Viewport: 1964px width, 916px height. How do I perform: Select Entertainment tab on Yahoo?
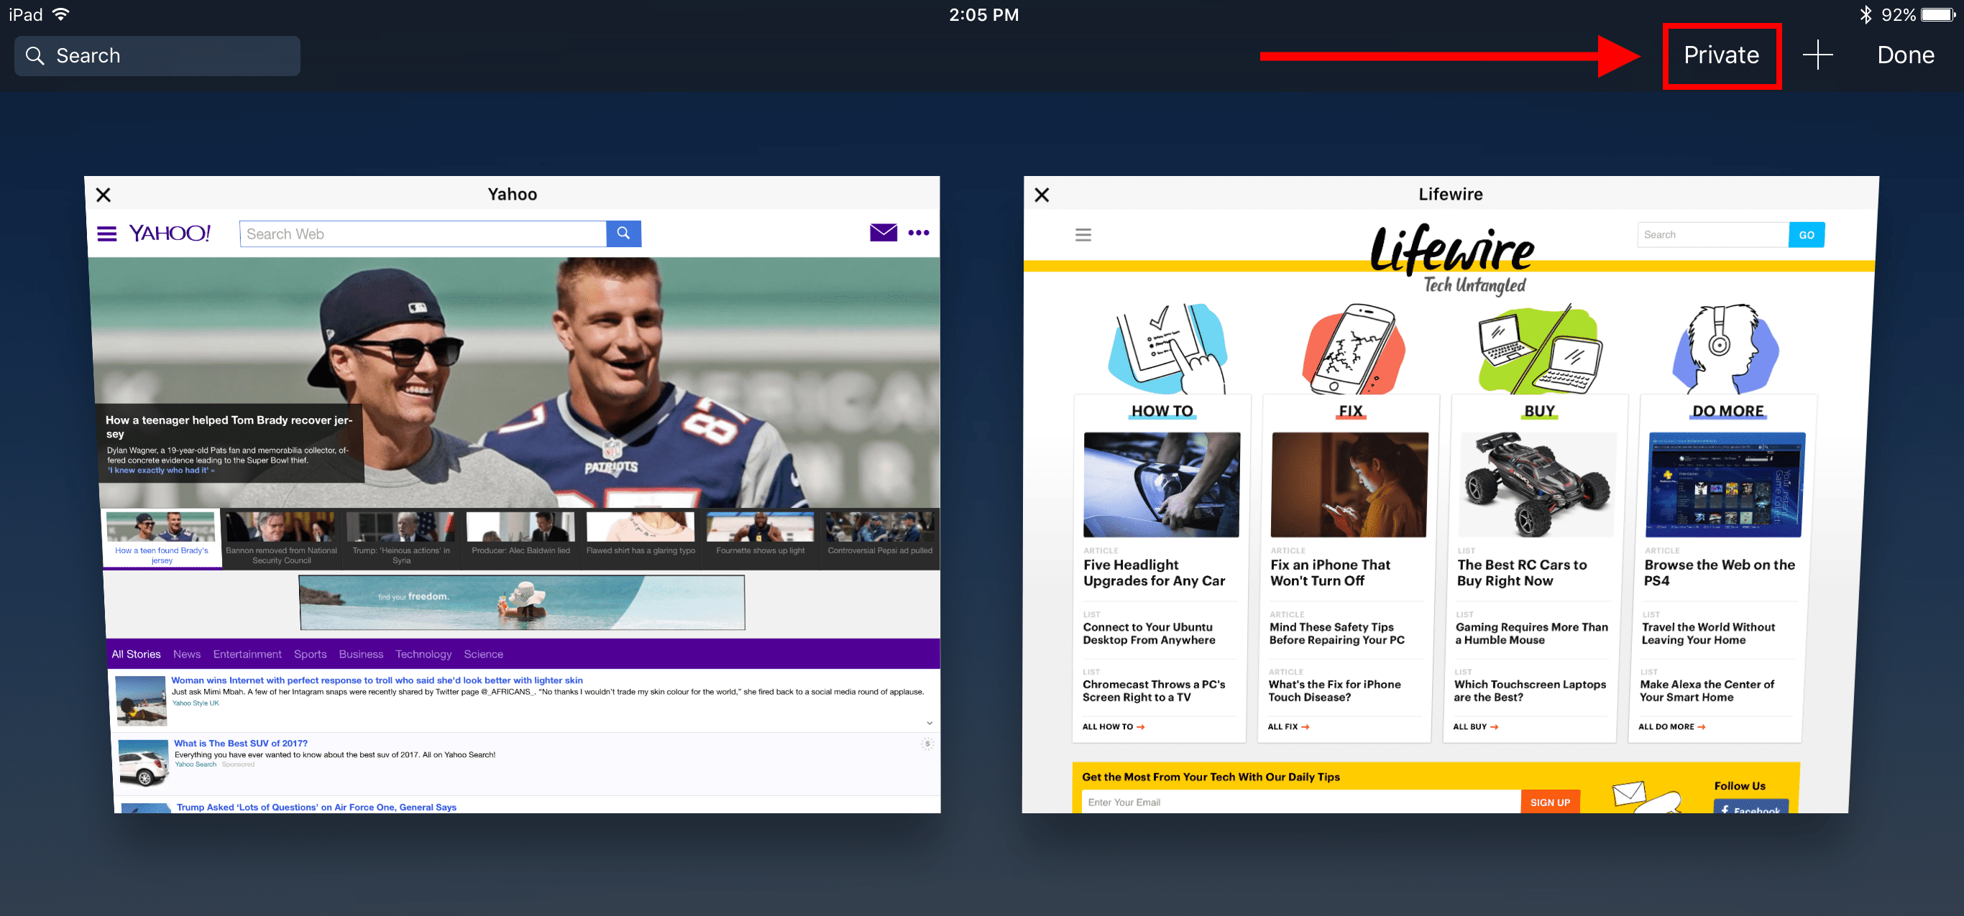[x=247, y=654]
